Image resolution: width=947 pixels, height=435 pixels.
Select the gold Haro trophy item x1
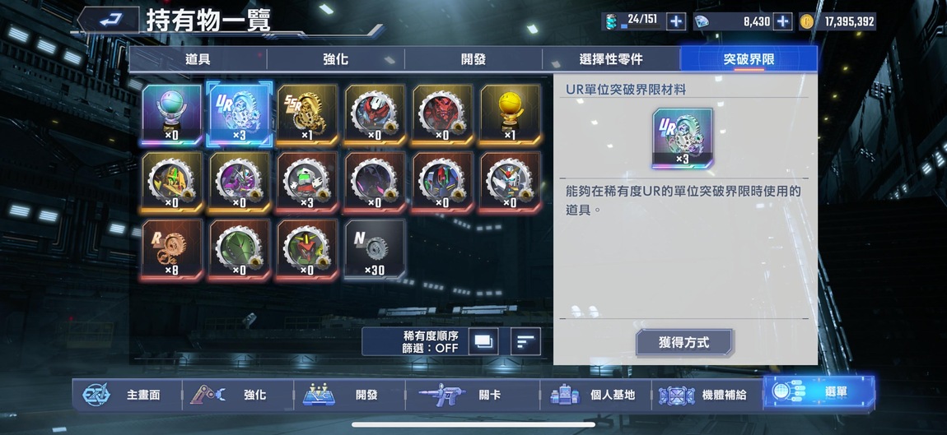(511, 114)
